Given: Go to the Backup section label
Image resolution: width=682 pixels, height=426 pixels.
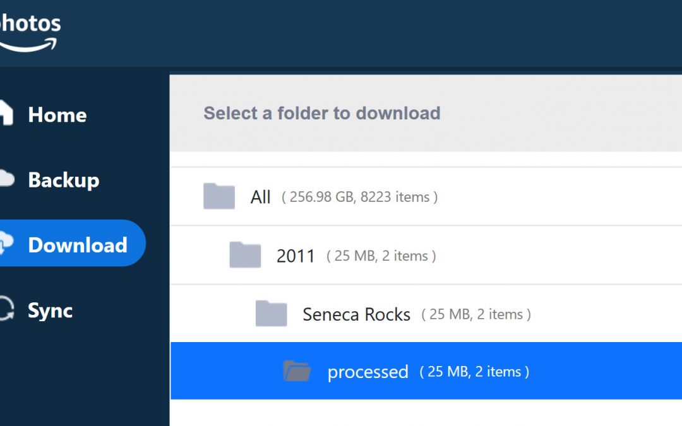Looking at the screenshot, I should coord(64,180).
